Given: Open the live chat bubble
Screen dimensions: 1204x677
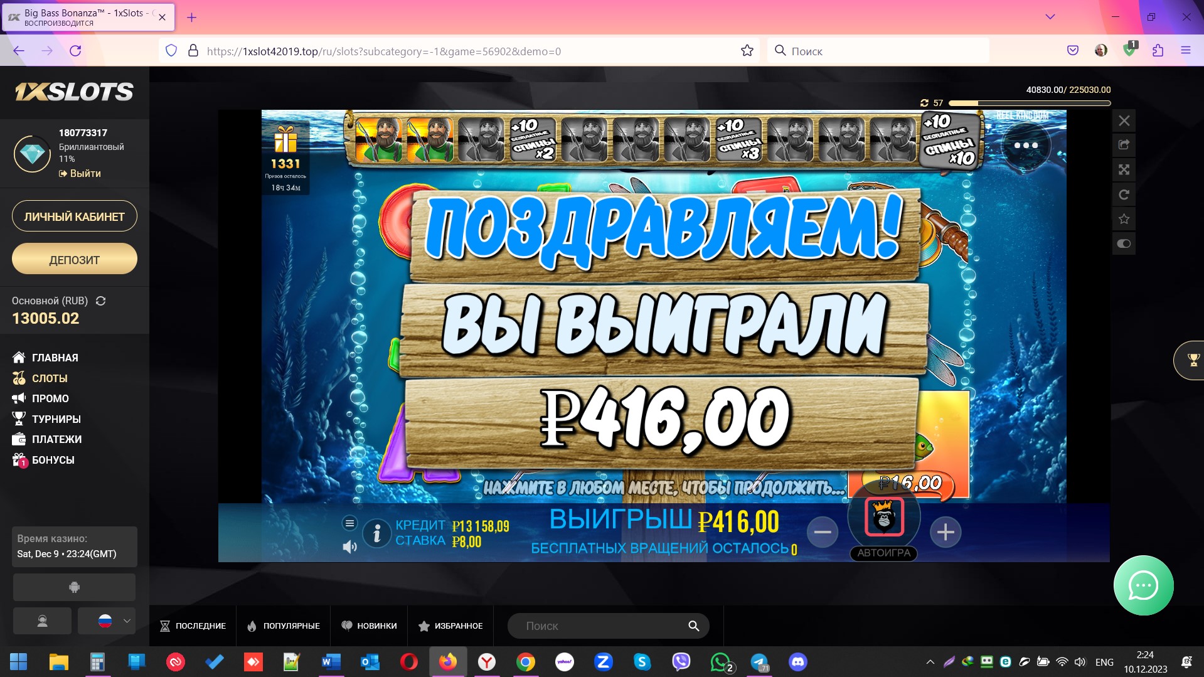Looking at the screenshot, I should pos(1143,586).
